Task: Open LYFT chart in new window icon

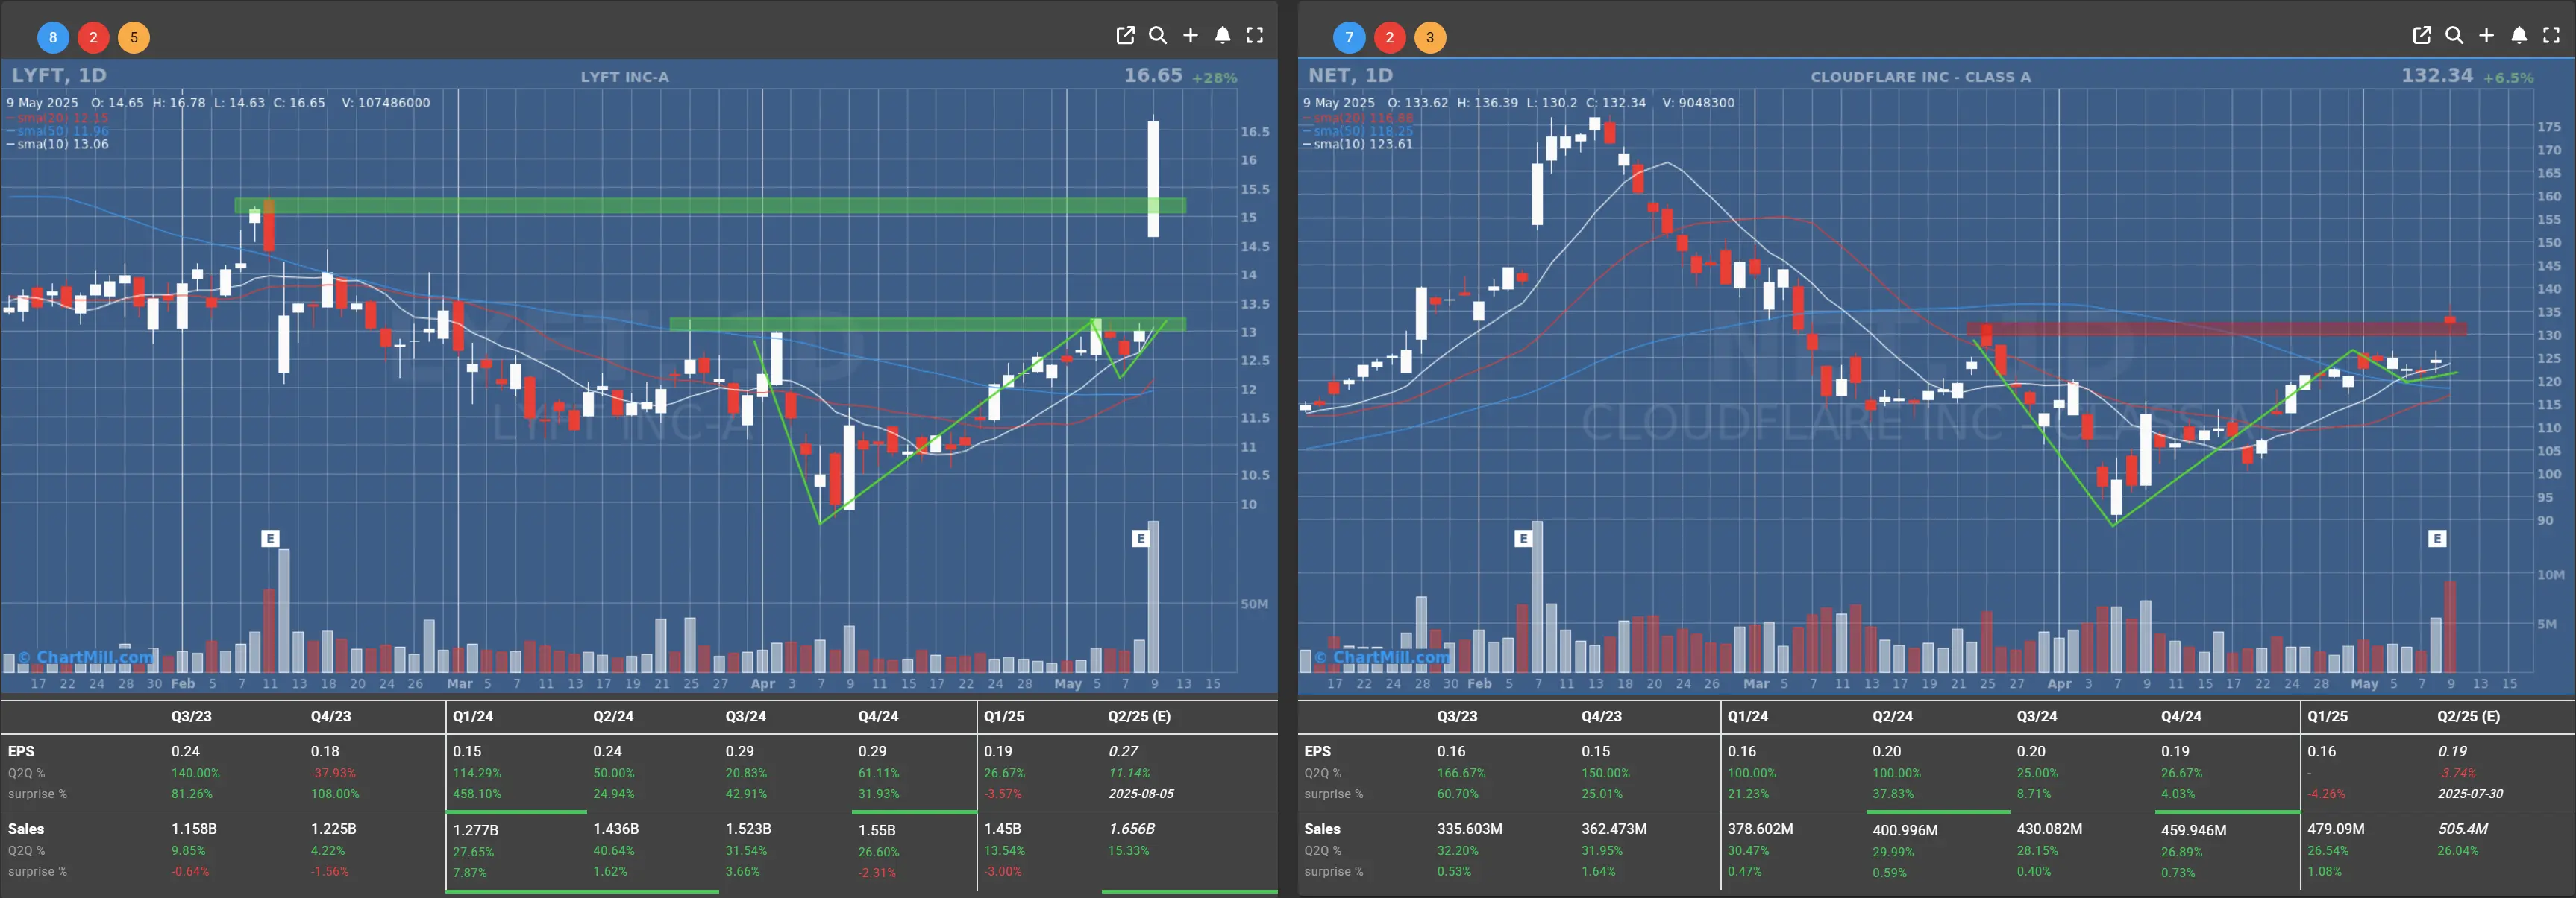Action: pyautogui.click(x=1125, y=36)
